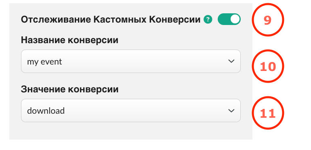
Task: Click the Название конверсии label
Action: click(x=69, y=40)
